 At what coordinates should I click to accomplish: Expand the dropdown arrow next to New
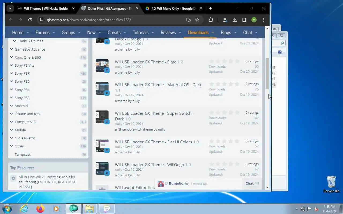[99, 32]
